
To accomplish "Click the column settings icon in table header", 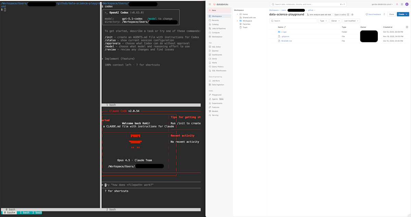I will 407,27.
